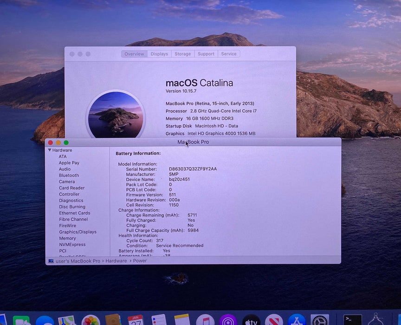Screen dimensions: 401x325
Task: Open Photos from the Dock
Action: click(91, 320)
